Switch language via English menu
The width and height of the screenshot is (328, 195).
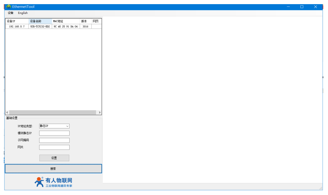23,13
